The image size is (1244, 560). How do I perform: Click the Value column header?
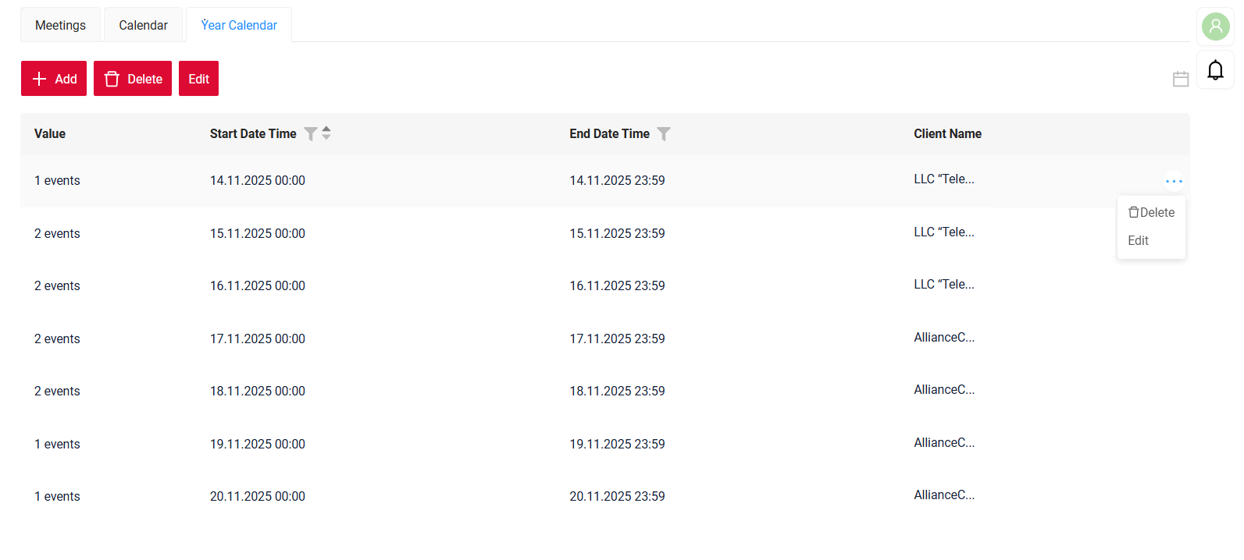(x=50, y=133)
